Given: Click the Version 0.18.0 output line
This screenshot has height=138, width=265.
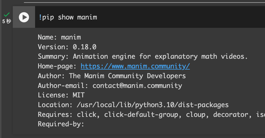Looking at the screenshot, I should pyautogui.click(x=67, y=47).
